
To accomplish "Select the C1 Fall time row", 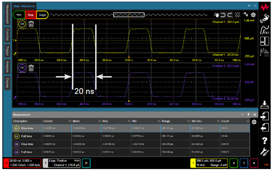I will coord(131,136).
